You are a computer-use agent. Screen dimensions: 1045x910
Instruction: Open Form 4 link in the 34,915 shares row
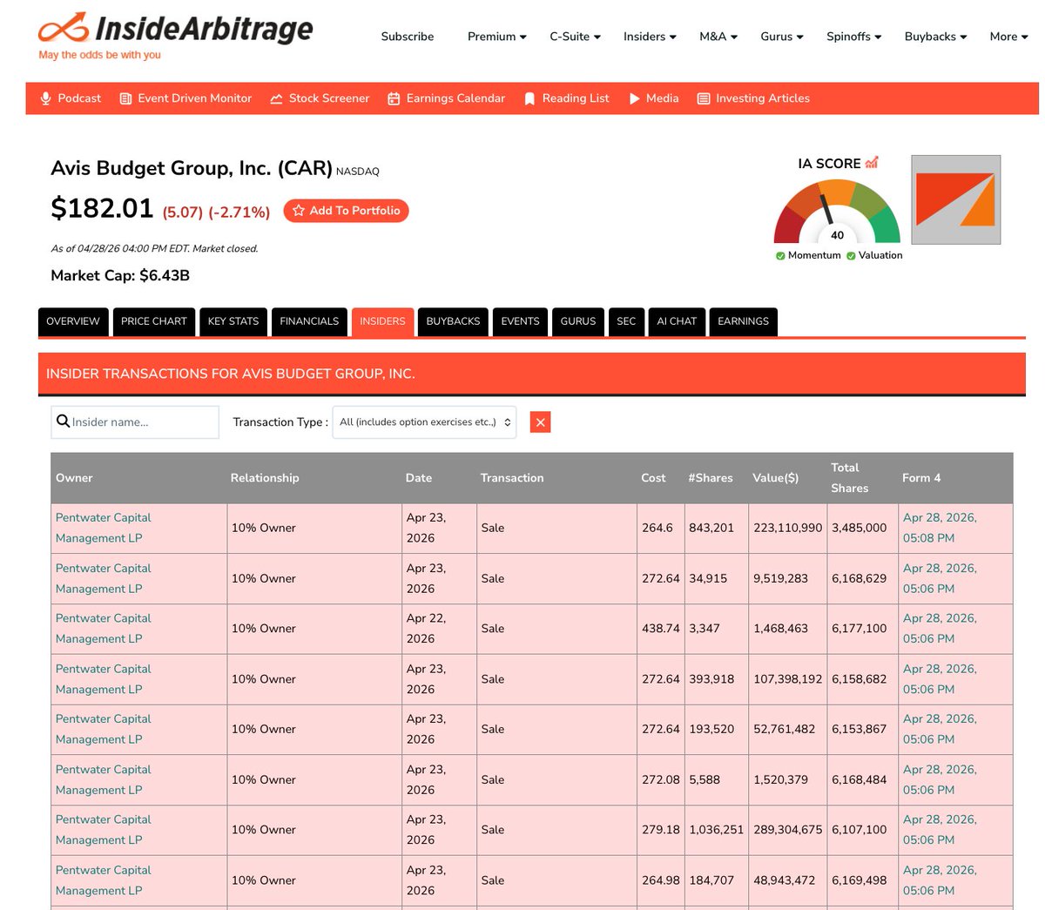(x=940, y=578)
